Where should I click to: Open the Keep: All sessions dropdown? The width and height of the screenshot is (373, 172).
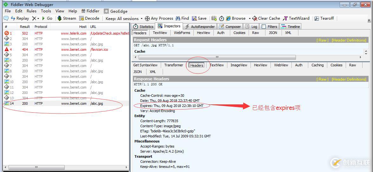(124, 18)
